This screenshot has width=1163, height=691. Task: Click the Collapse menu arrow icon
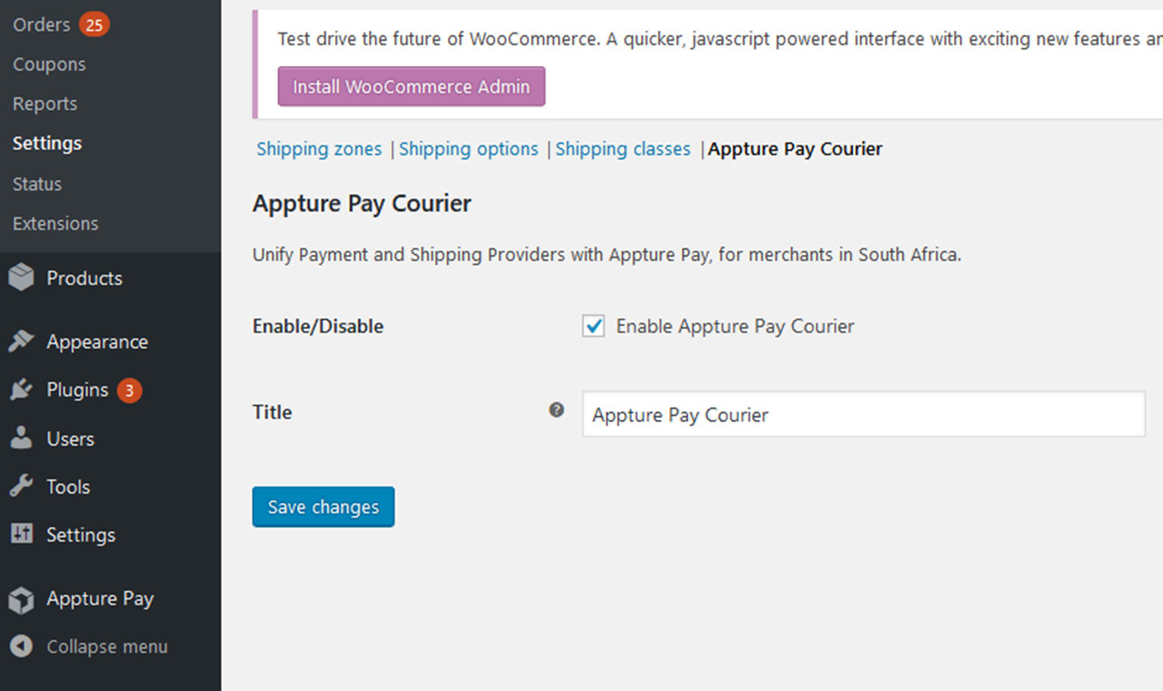21,647
